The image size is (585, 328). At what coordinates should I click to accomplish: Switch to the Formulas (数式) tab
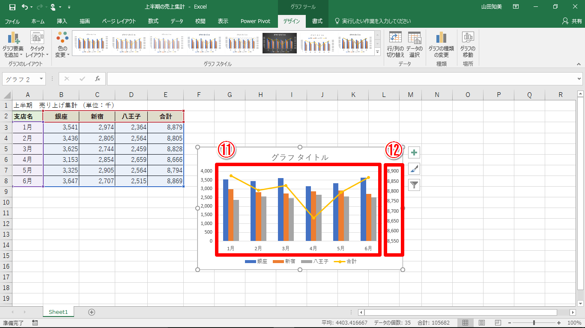(153, 21)
